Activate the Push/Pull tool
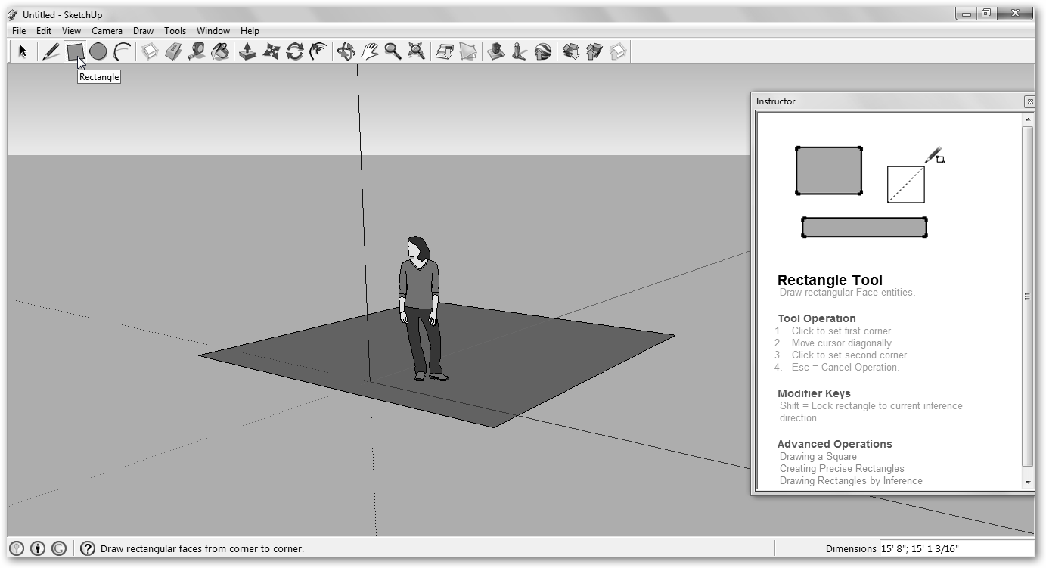Image resolution: width=1046 pixels, height=568 pixels. (x=247, y=51)
